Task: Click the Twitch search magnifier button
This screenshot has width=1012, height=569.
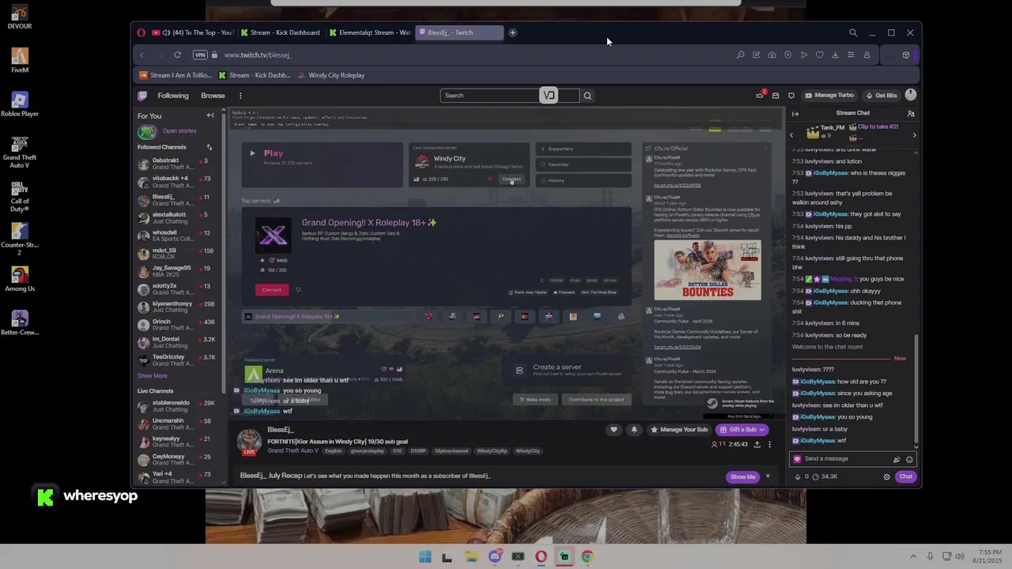Action: (x=587, y=96)
